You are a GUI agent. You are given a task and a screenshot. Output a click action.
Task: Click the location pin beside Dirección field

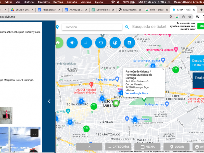tap(57, 27)
